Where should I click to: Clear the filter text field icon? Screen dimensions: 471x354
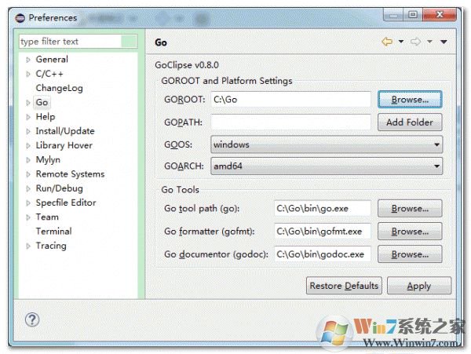129,41
